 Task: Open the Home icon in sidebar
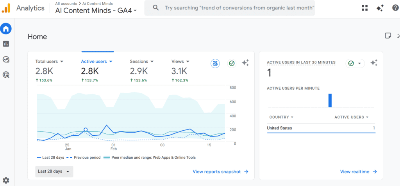[x=6, y=28]
